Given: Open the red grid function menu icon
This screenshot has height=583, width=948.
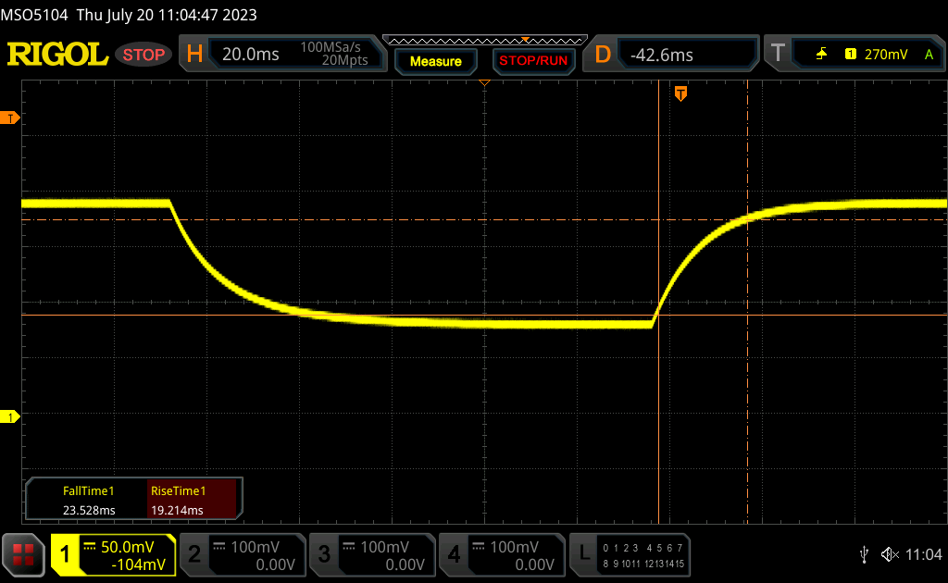Looking at the screenshot, I should (24, 554).
